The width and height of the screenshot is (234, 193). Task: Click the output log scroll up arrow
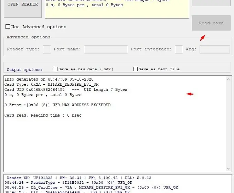pos(228,80)
